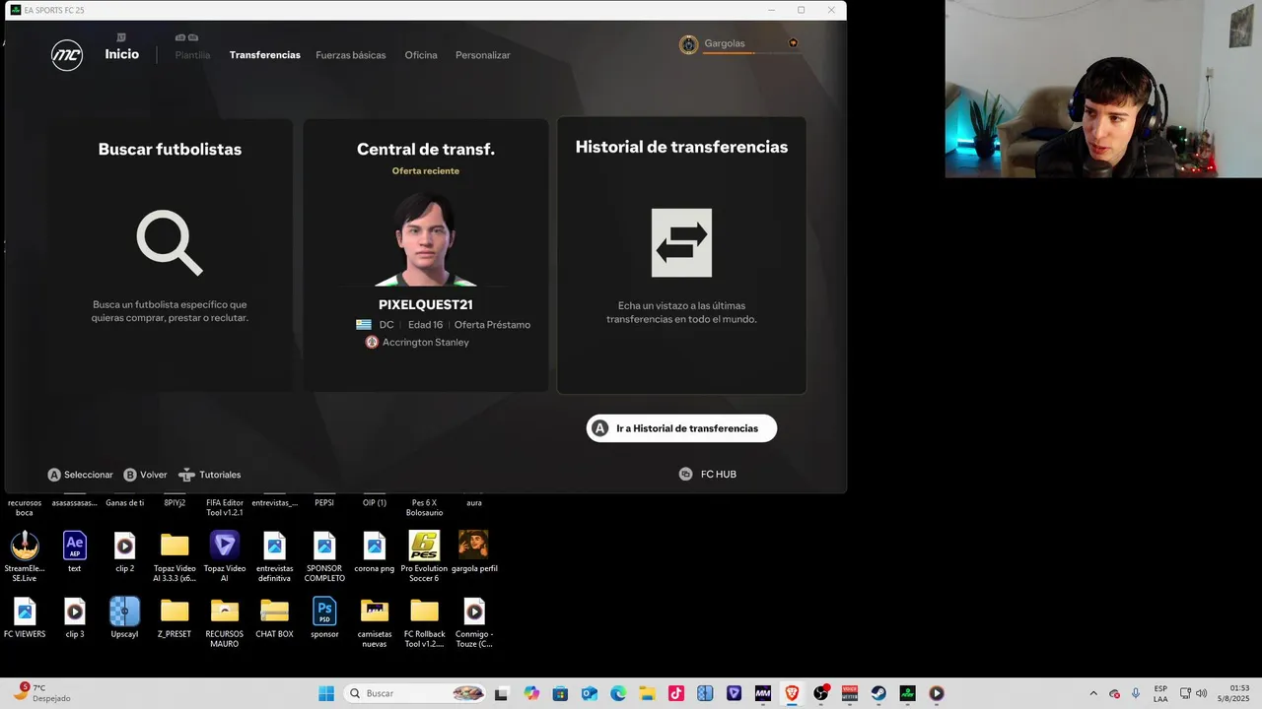This screenshot has width=1262, height=709.
Task: Select the 'SPONSOR COMPLETO' image file
Action: (x=324, y=554)
